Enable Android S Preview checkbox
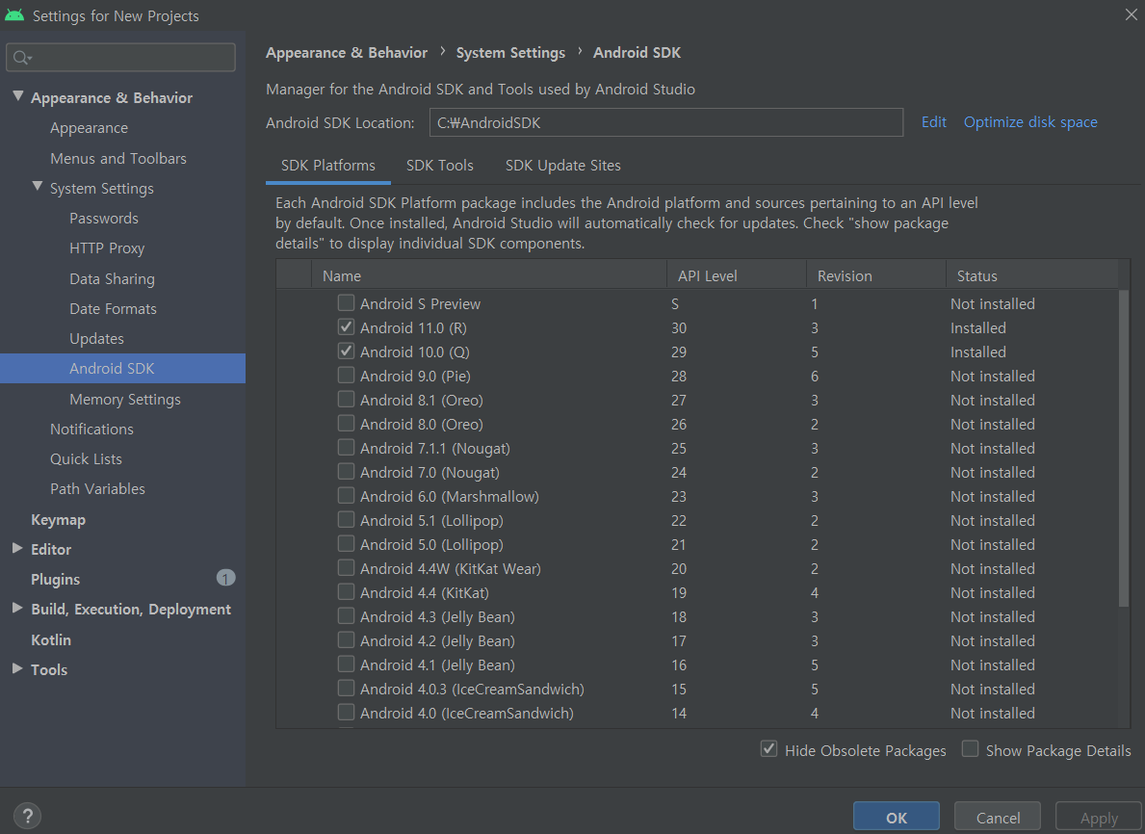1145x834 pixels. tap(346, 303)
